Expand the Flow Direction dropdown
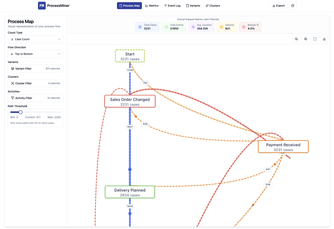This screenshot has height=229, width=334. click(x=35, y=54)
